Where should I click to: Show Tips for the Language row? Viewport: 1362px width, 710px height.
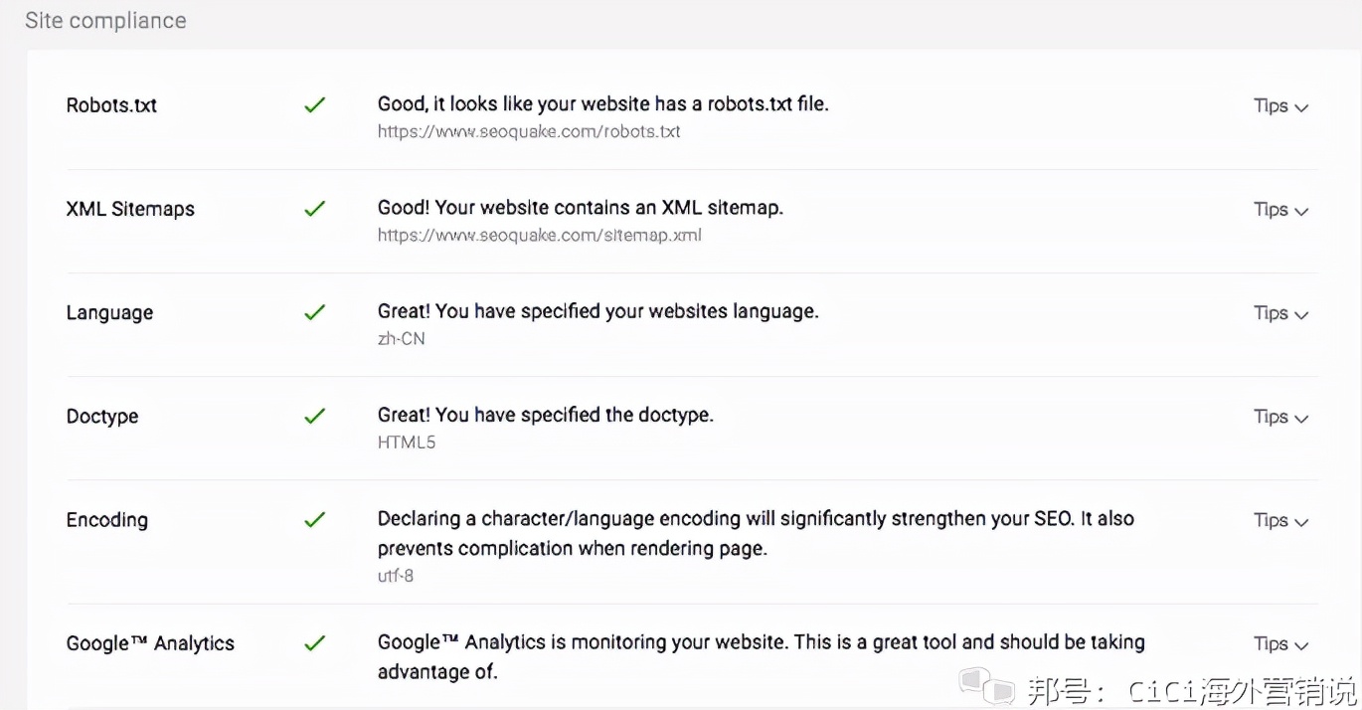point(1280,313)
